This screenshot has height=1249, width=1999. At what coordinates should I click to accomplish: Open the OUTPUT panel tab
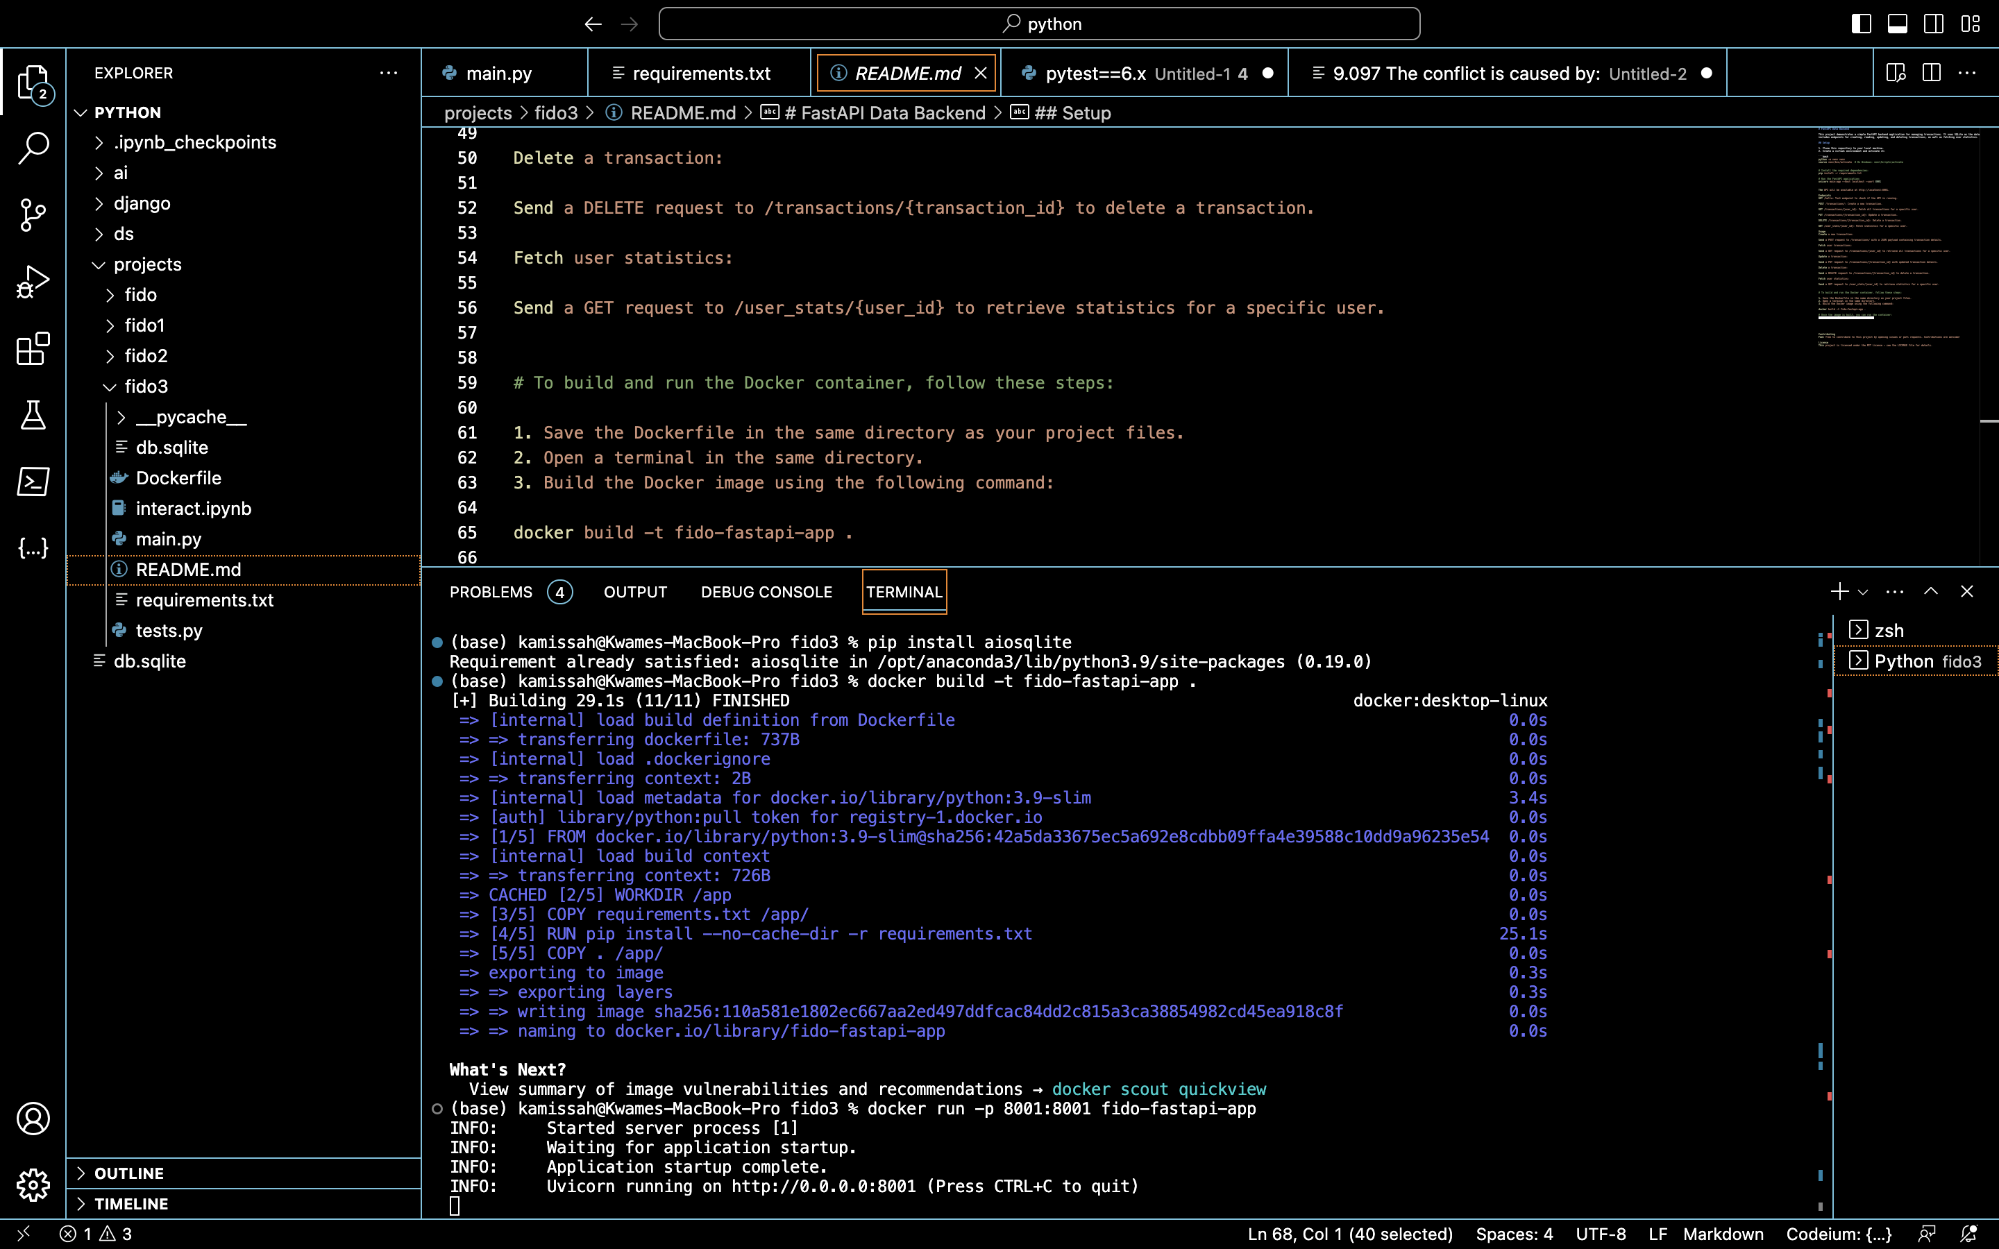coord(635,593)
